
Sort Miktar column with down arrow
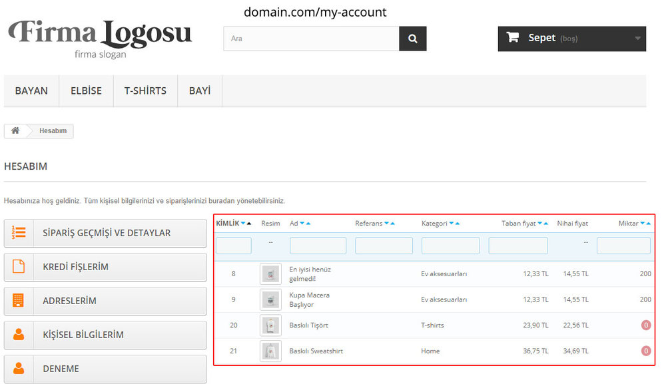(x=643, y=223)
